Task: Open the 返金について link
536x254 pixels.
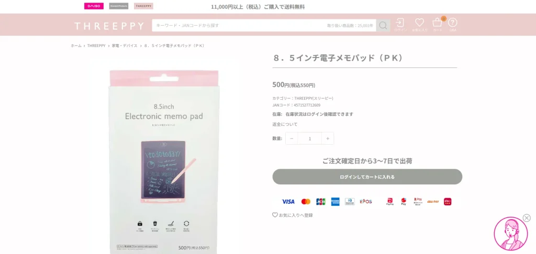Action: (x=285, y=124)
